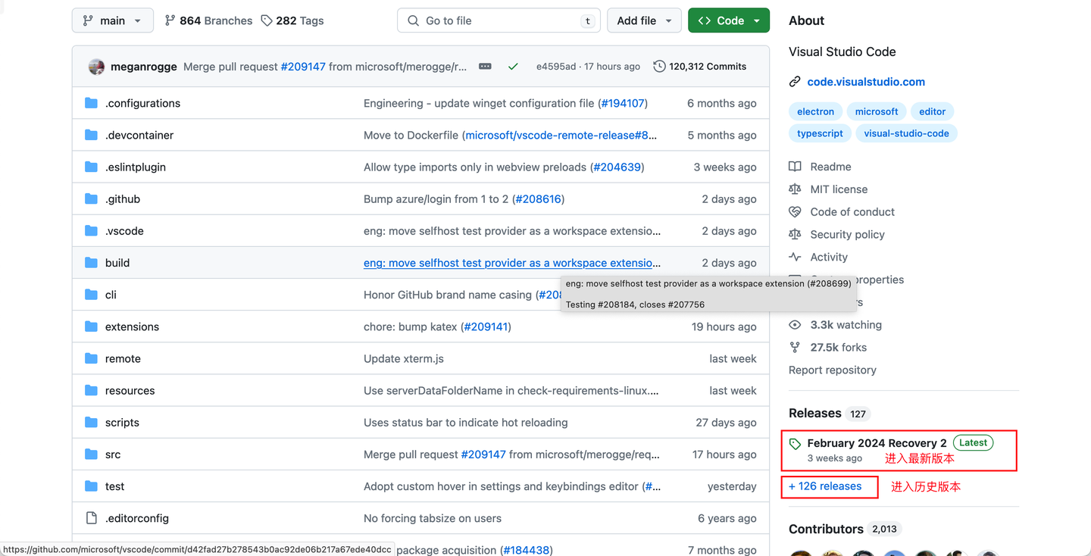Click the cli folder icon
The image size is (1091, 556).
(x=91, y=294)
